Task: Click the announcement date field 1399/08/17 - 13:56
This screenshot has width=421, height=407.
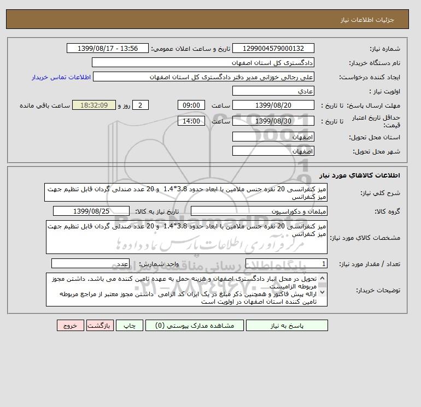Action: point(108,48)
